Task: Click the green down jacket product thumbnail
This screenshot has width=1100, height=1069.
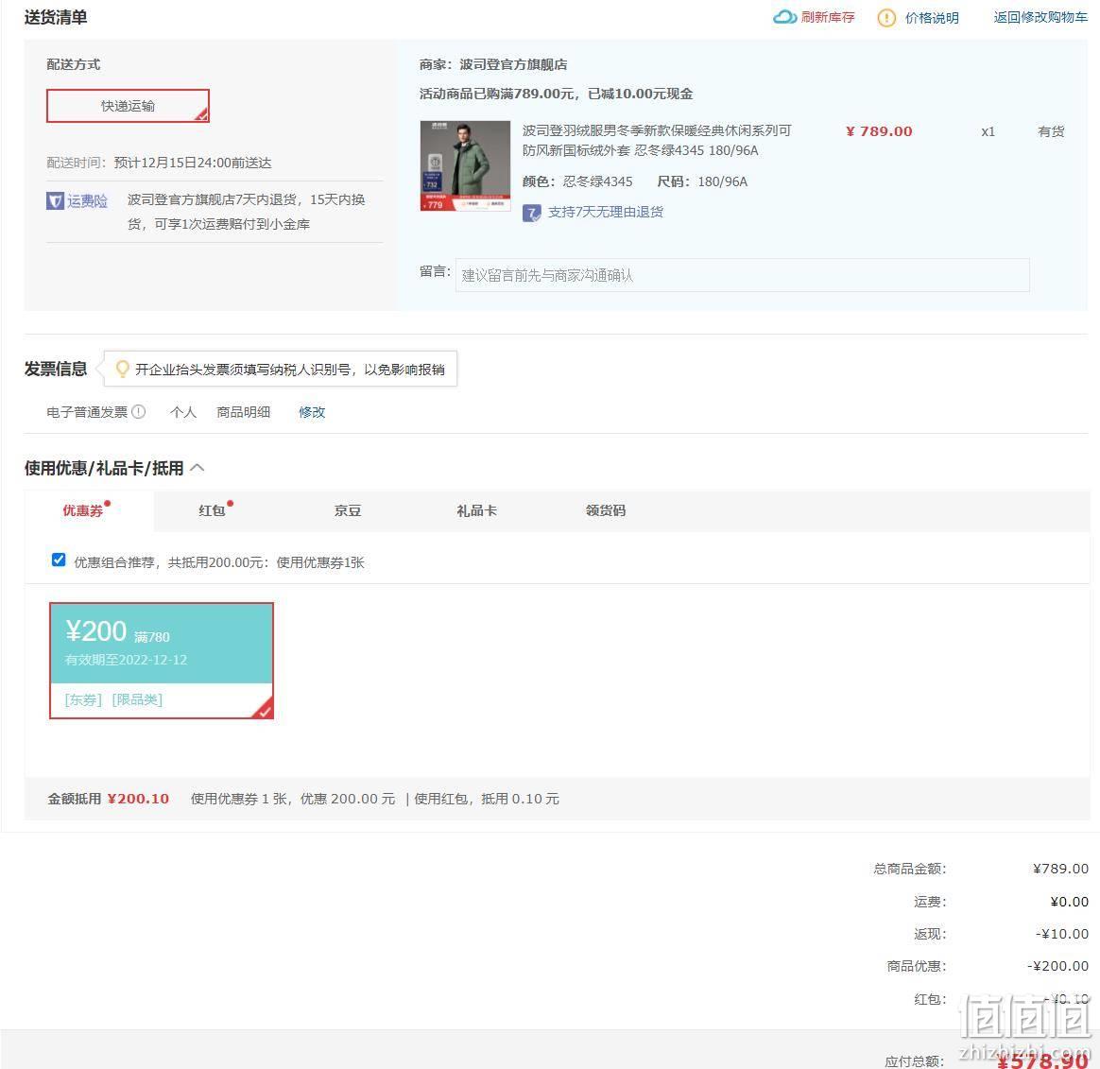Action: click(465, 165)
